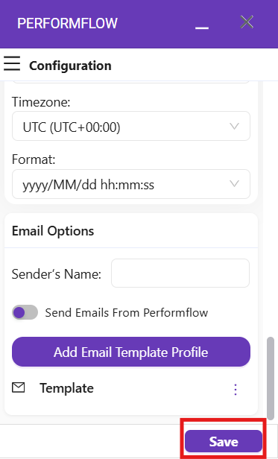Click the Email Options section heading
This screenshot has width=278, height=459.
tap(53, 231)
